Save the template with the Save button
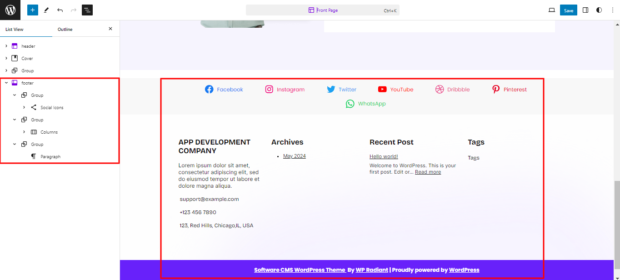 [x=569, y=10]
